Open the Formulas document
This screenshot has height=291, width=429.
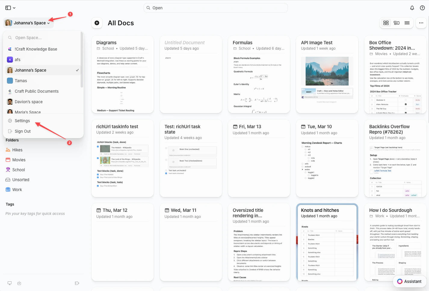(x=259, y=74)
